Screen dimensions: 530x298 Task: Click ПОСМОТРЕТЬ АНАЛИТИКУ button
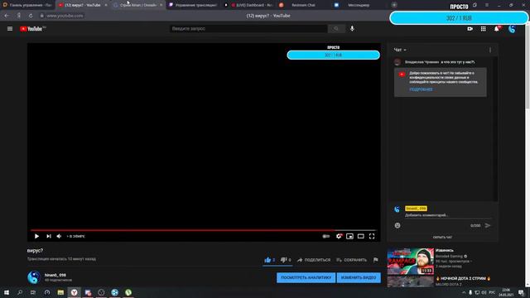[306, 278]
